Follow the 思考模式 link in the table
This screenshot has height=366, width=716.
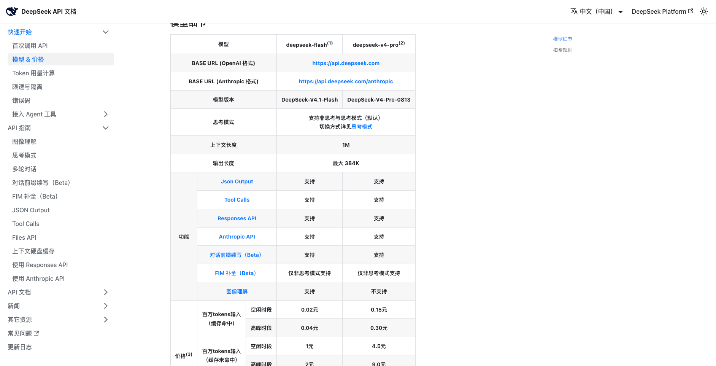pyautogui.click(x=362, y=127)
